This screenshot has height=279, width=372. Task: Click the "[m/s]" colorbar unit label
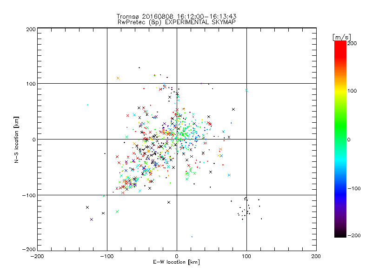(341, 37)
